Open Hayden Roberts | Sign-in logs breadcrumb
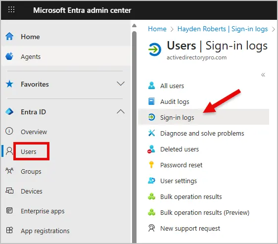 pos(223,29)
